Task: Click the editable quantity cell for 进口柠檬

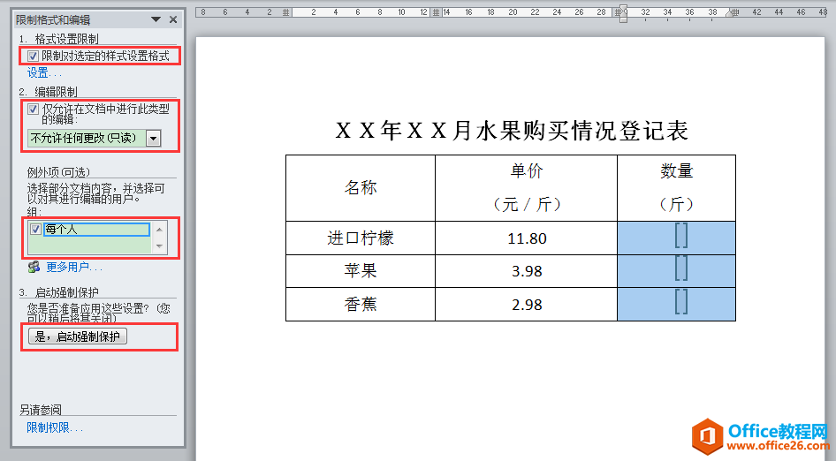Action: (x=677, y=238)
